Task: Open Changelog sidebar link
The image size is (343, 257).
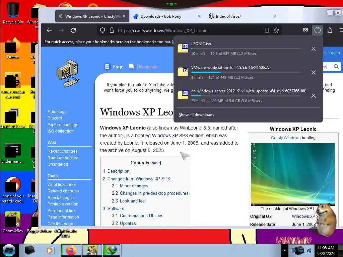Action: (58, 164)
